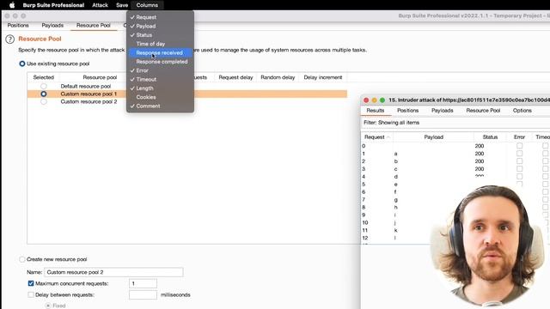Toggle Error checkbox for request 1
The height and width of the screenshot is (309, 550).
[519, 154]
